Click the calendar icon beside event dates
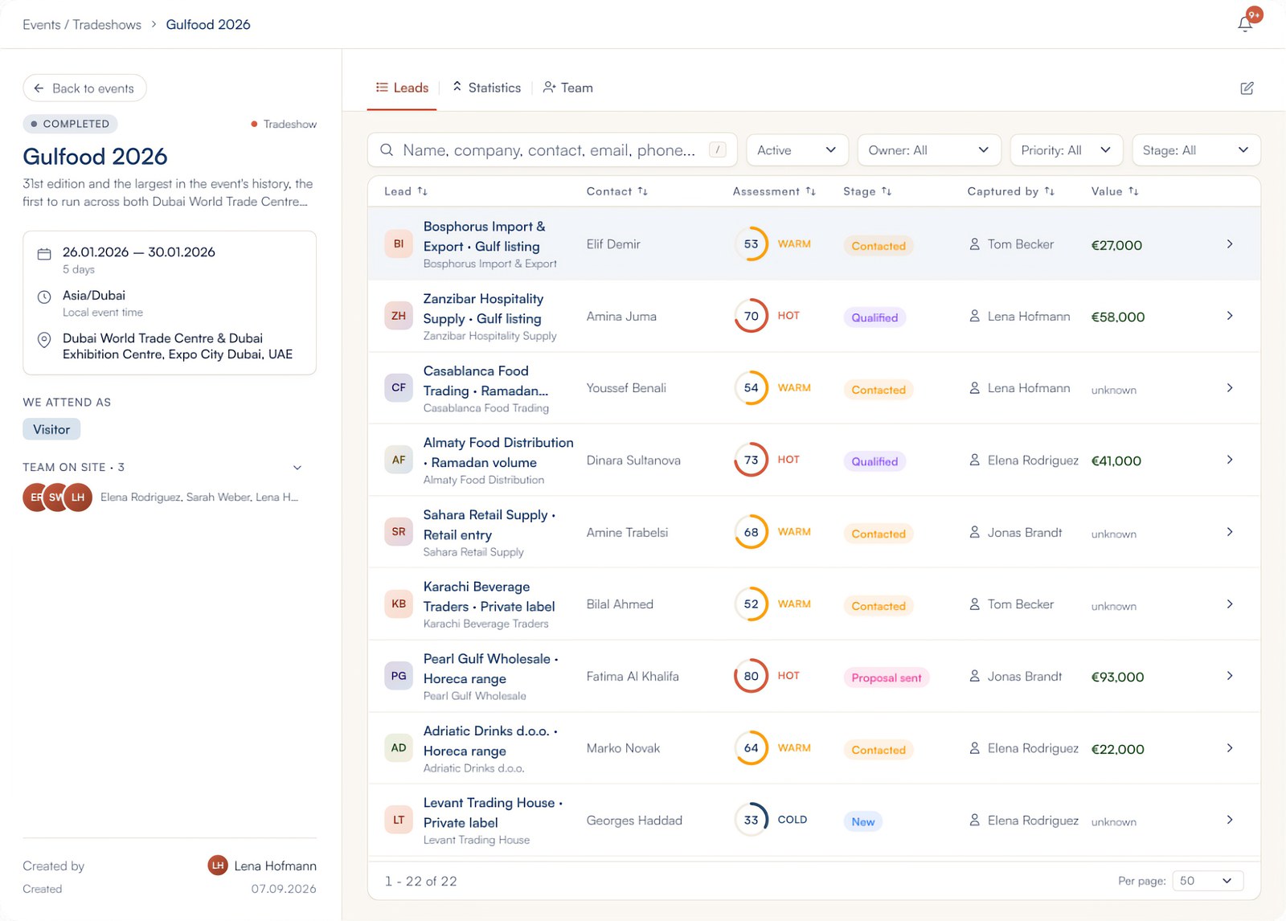Image resolution: width=1286 pixels, height=921 pixels. tap(44, 254)
